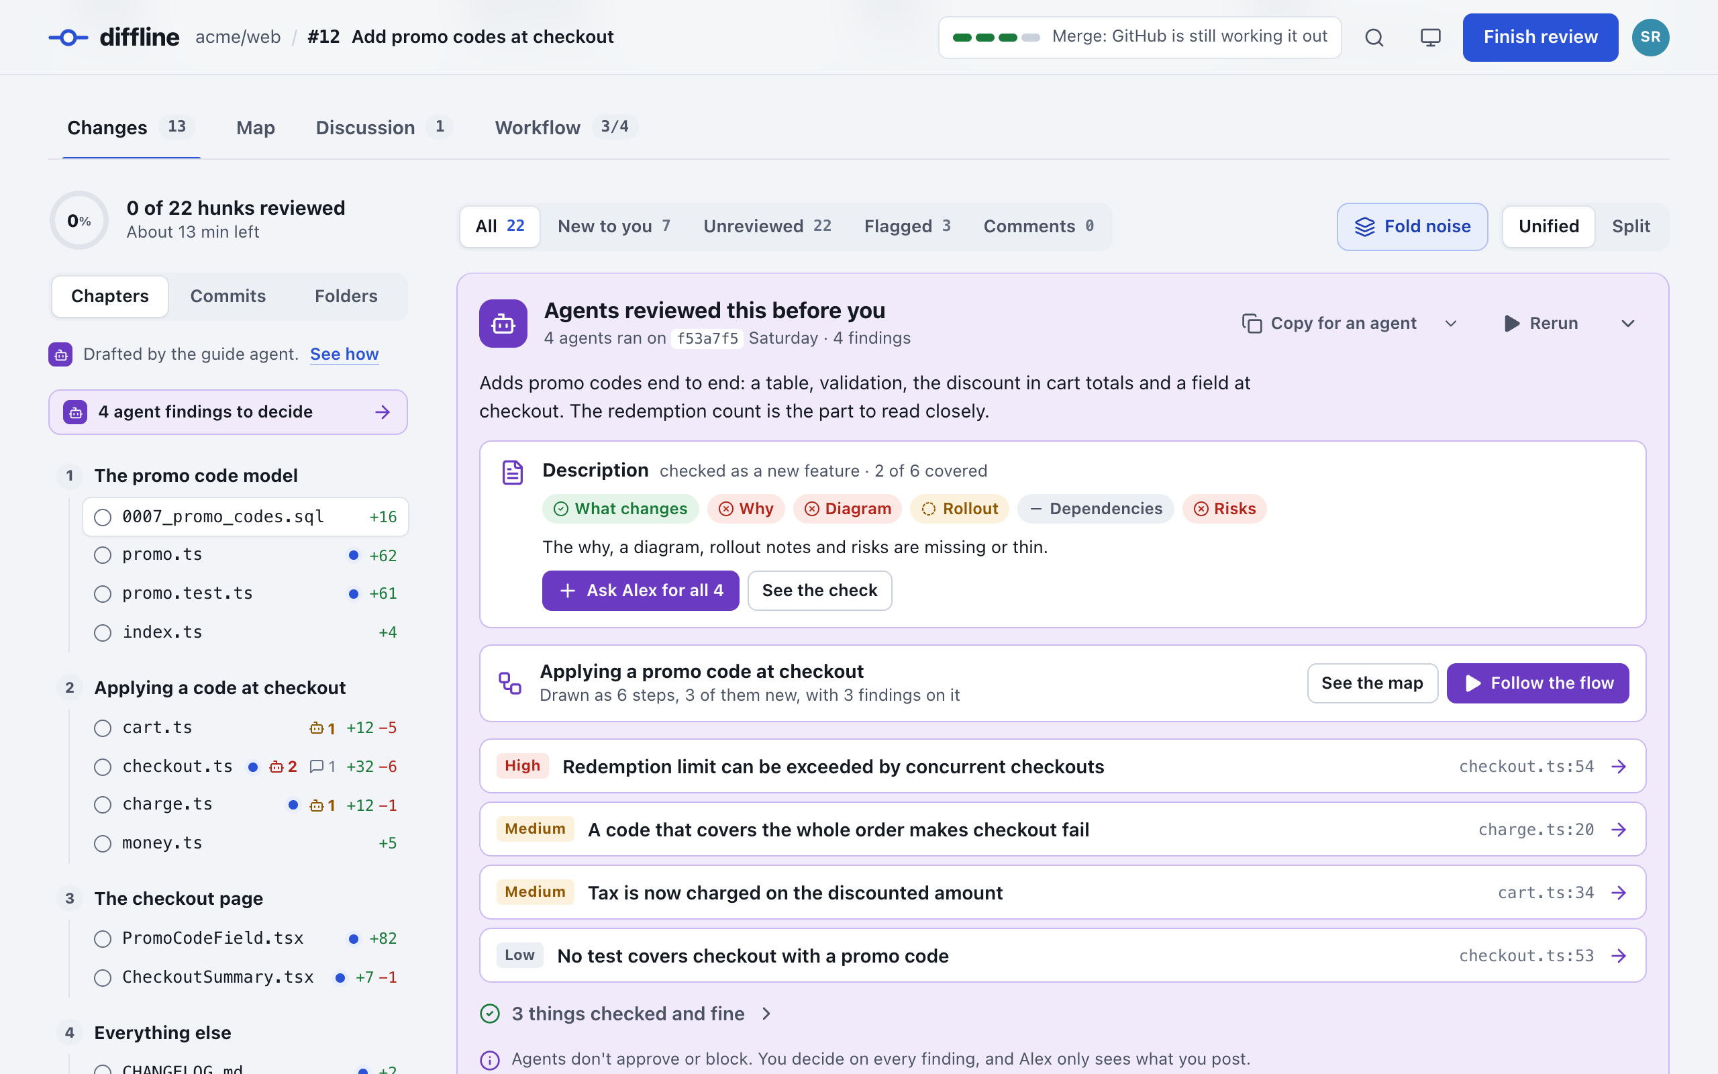Open the SR user avatar

[x=1651, y=37]
